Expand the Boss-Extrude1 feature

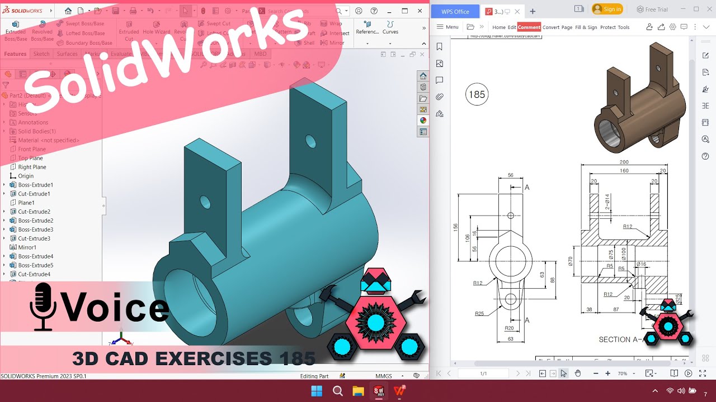click(4, 185)
